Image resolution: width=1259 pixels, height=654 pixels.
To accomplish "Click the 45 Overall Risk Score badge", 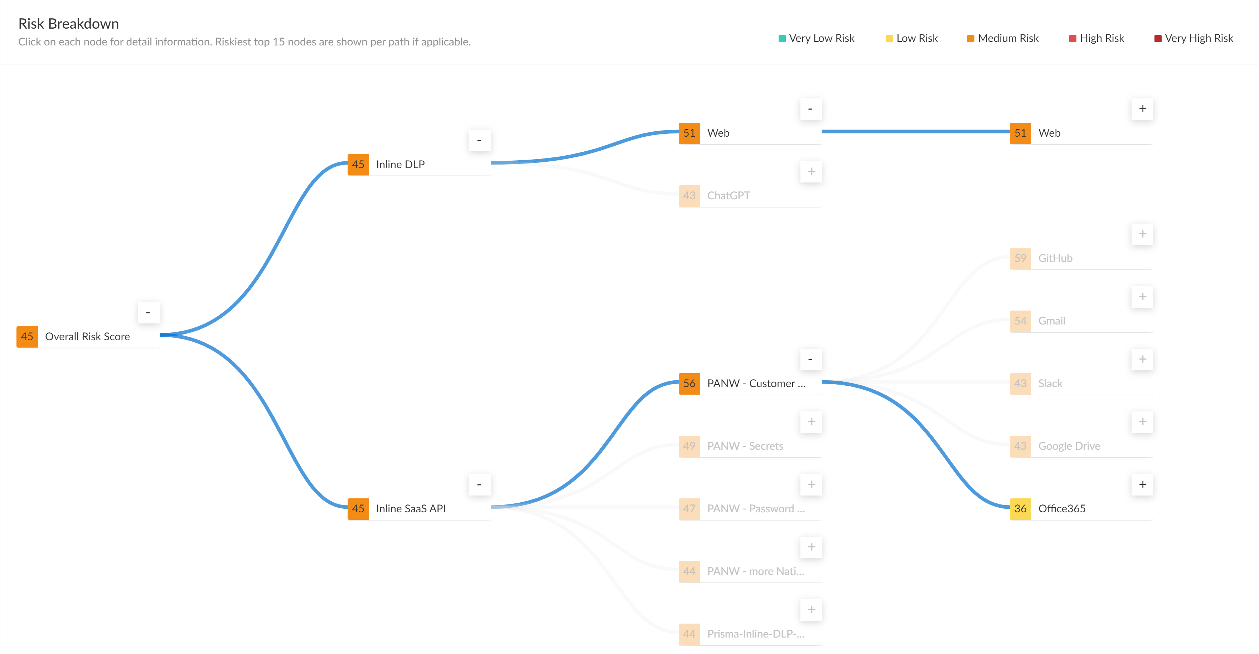I will click(27, 337).
